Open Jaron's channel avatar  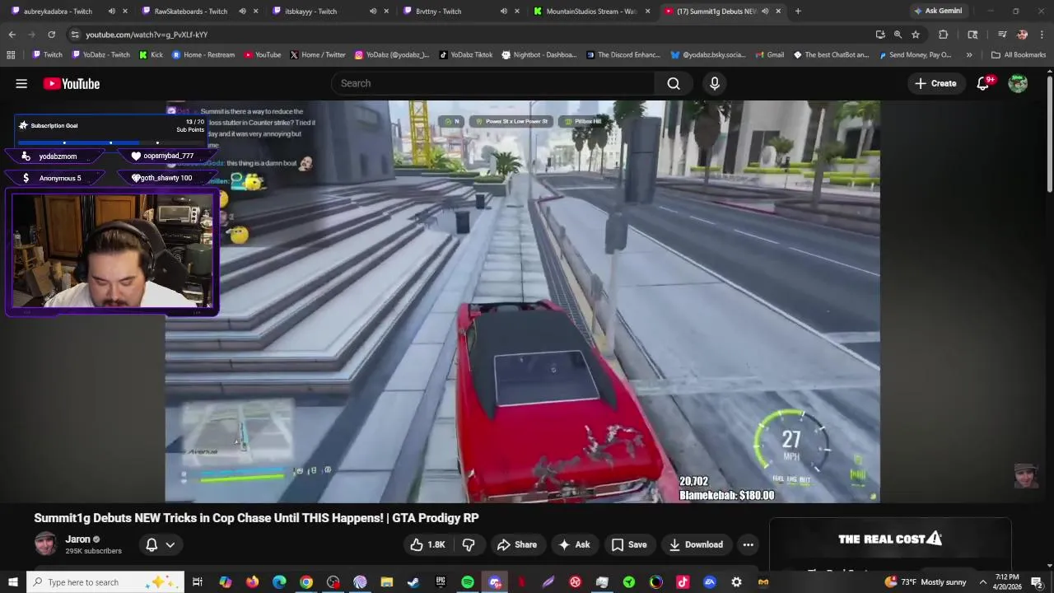[45, 544]
